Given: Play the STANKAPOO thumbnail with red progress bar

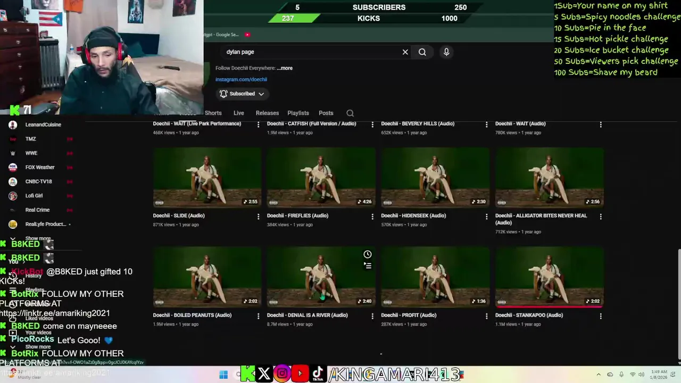Looking at the screenshot, I should pyautogui.click(x=550, y=277).
